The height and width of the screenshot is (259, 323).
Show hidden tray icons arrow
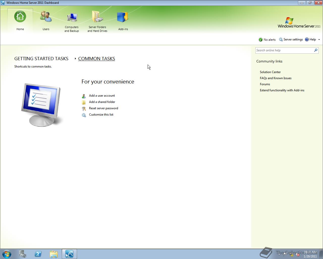tap(279, 254)
